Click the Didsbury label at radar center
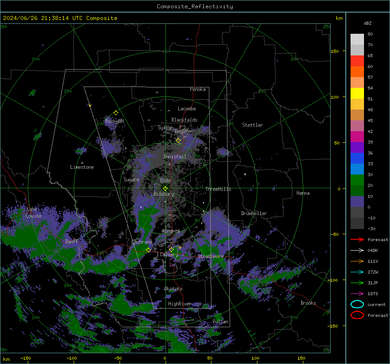The image size is (390, 364). (163, 194)
